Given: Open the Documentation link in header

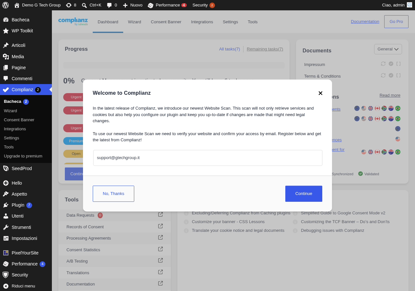Looking at the screenshot, I should pyautogui.click(x=365, y=22).
